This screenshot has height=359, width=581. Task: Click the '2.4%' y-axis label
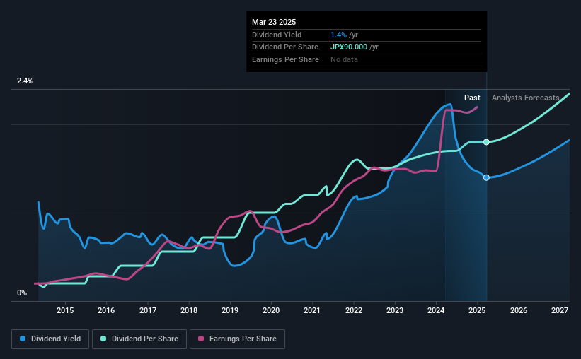[x=25, y=81]
